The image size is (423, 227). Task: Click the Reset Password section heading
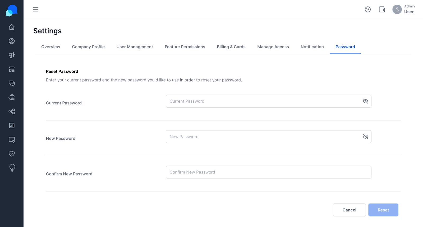coord(62,72)
